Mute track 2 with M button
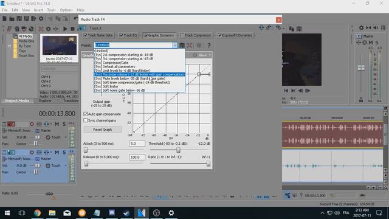The height and width of the screenshot is (219, 389). pyautogui.click(x=57, y=124)
